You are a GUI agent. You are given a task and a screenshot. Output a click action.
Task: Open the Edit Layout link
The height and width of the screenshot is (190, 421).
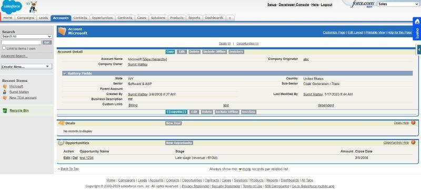[x=355, y=33]
